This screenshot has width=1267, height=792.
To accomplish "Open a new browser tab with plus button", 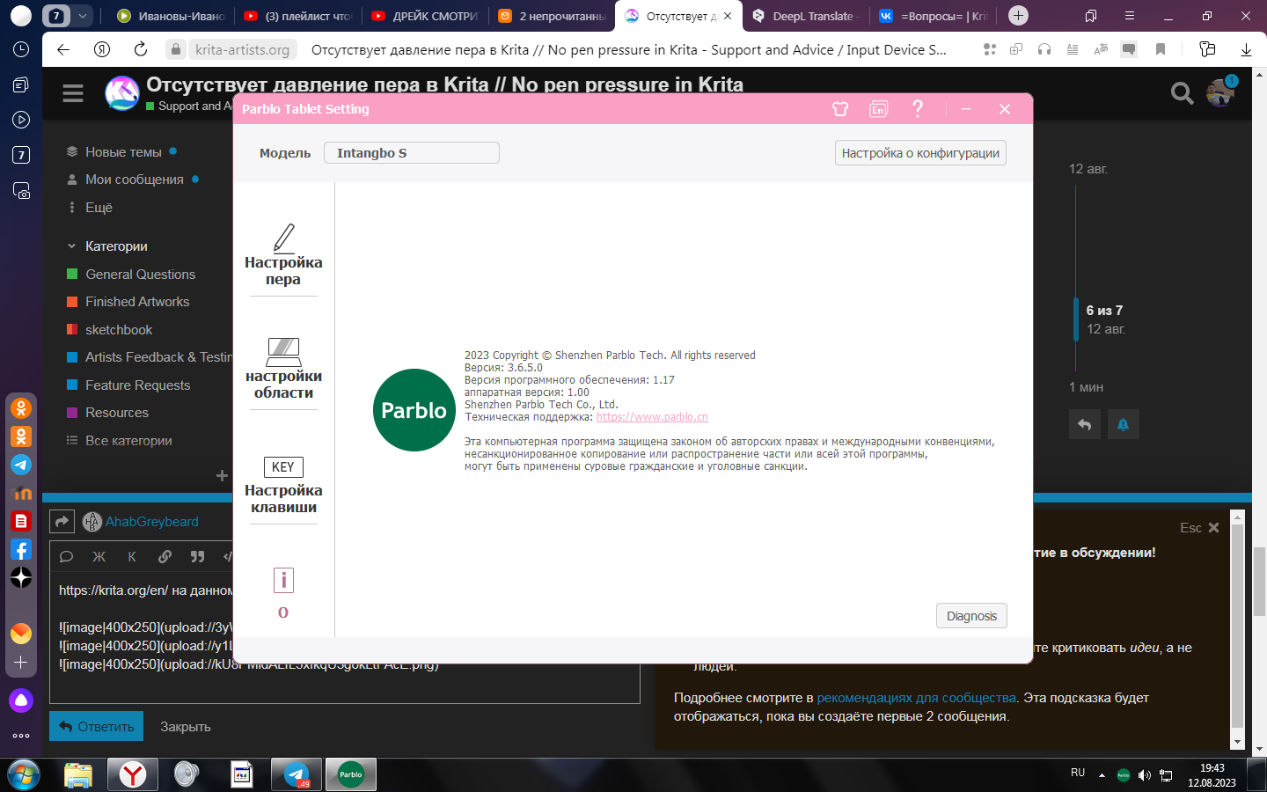I will pyautogui.click(x=1018, y=16).
